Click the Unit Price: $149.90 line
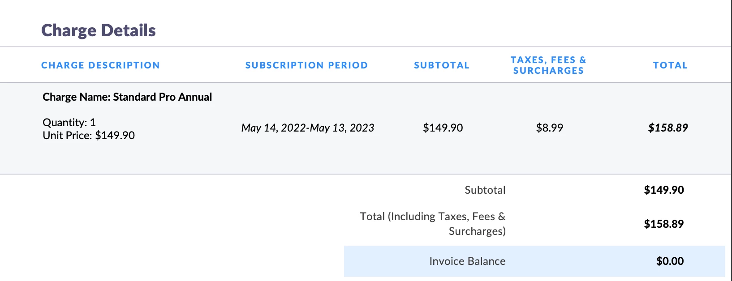 89,136
